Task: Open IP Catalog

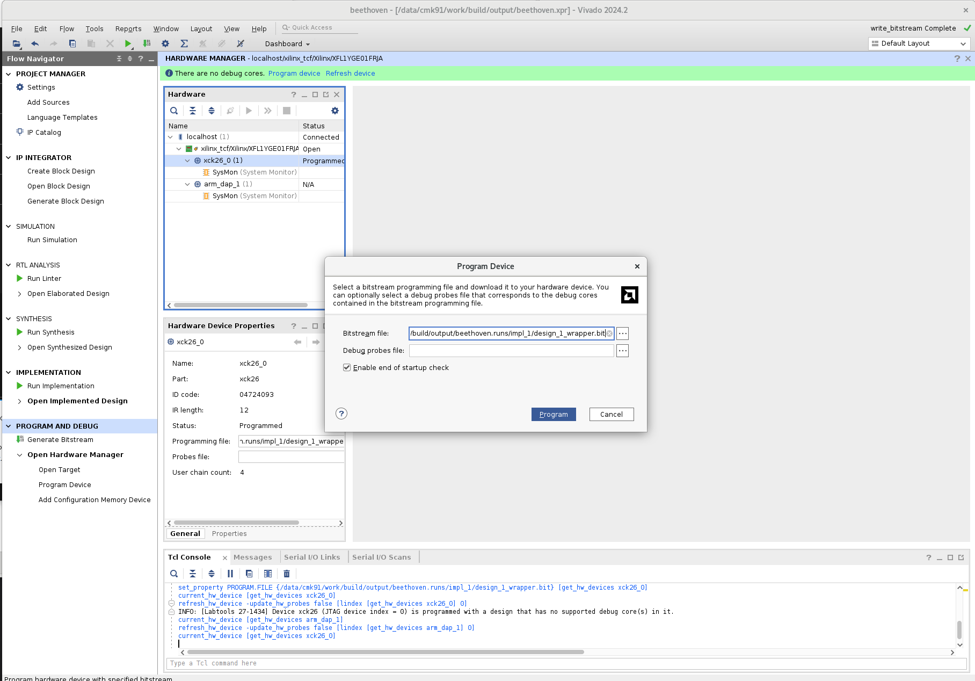Action: 44,133
